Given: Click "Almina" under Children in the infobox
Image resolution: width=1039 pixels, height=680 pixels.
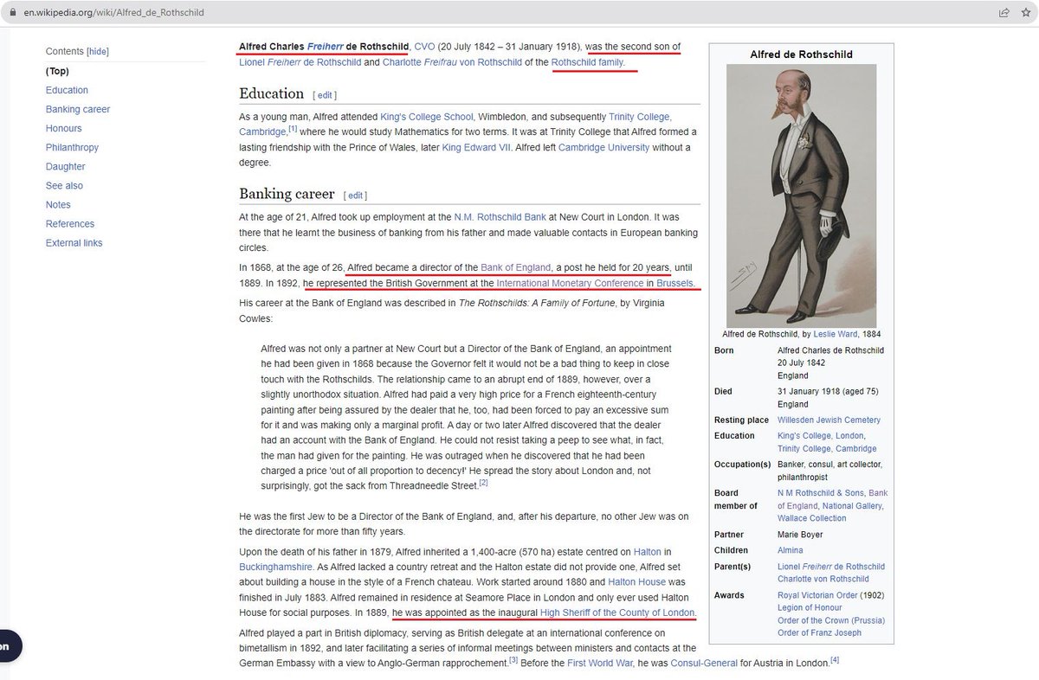Looking at the screenshot, I should tap(790, 550).
